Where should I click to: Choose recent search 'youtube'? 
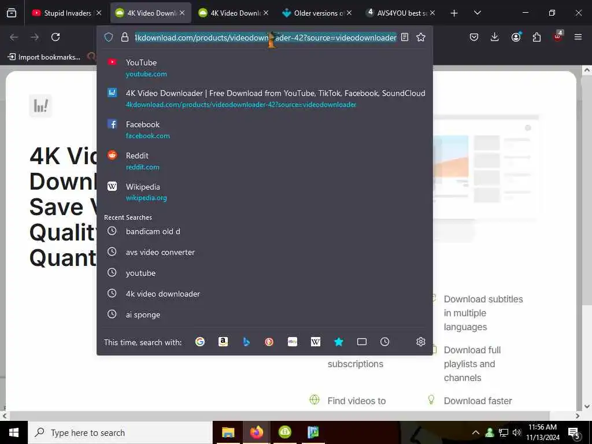point(265,273)
